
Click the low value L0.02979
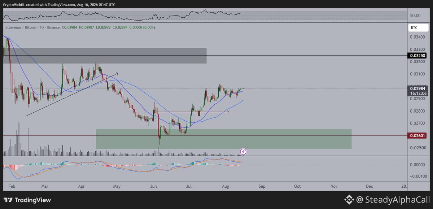[x=103, y=27]
